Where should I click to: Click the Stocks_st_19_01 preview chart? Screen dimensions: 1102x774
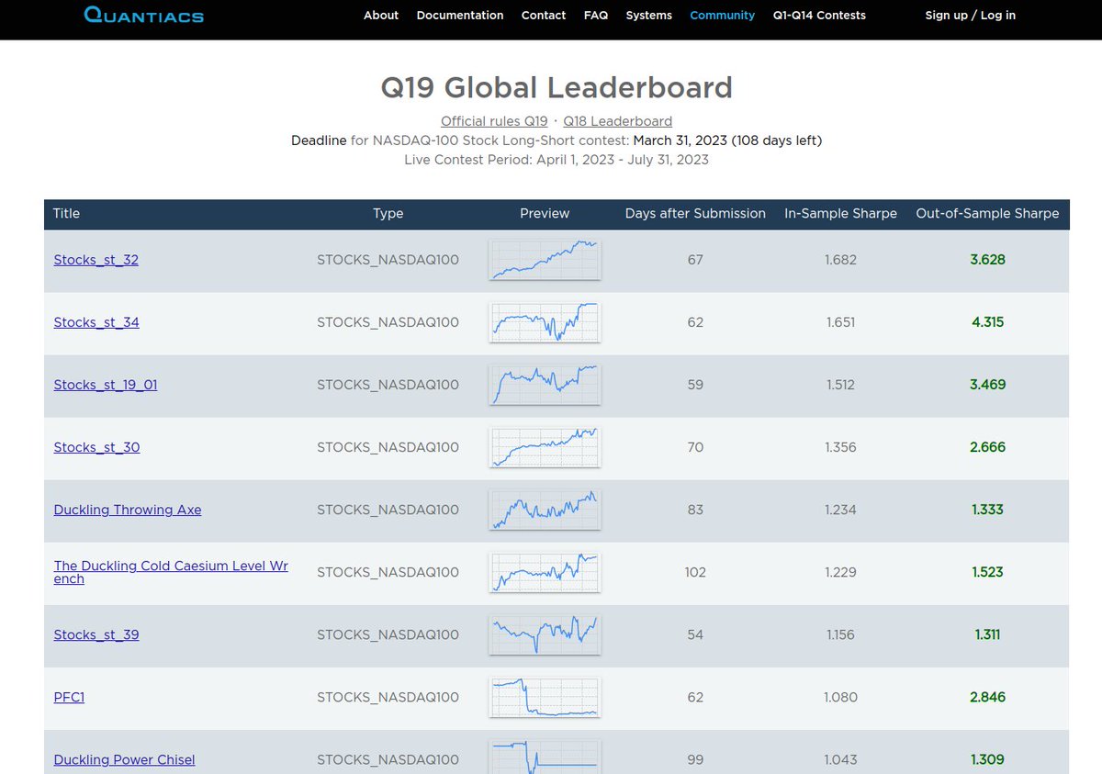click(545, 385)
